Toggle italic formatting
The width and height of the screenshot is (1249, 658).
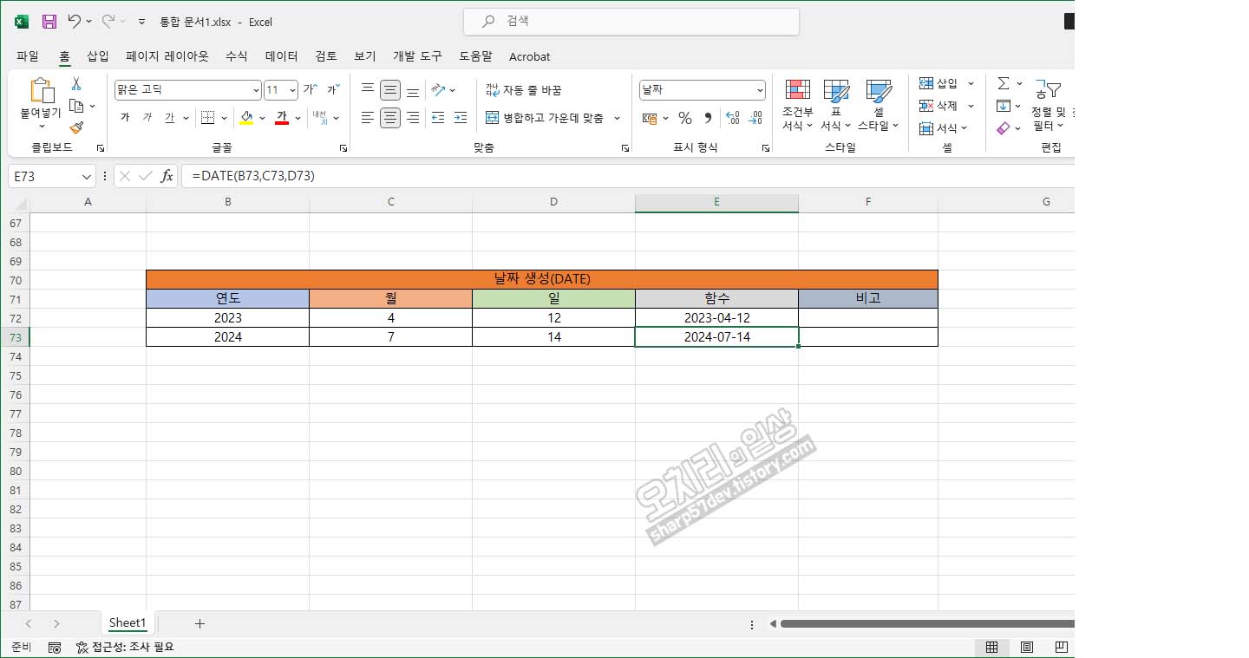click(147, 118)
